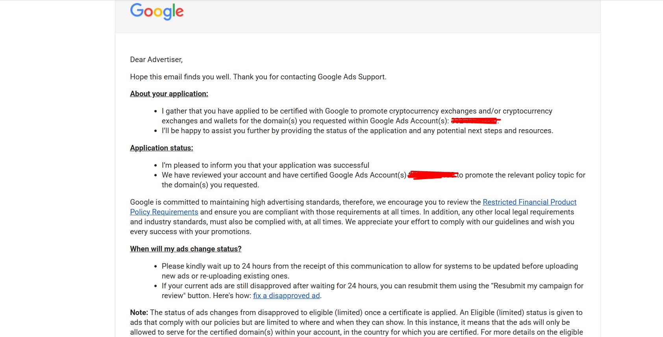The width and height of the screenshot is (663, 337).
Task: Click the 'We have reviewed your account' bullet
Action: [374, 180]
